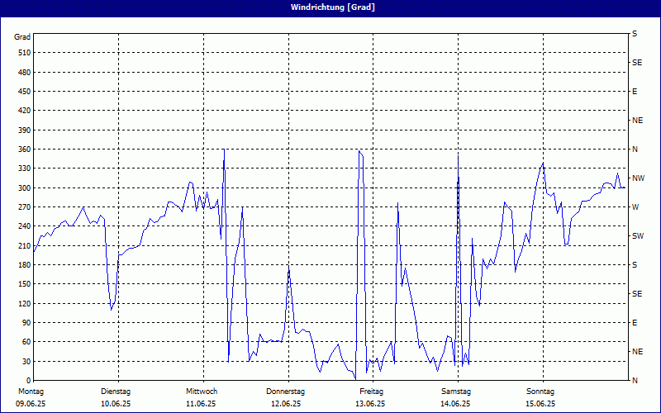Select the 'NE' compass label level with 30
Screen dimensions: 661x413
pyautogui.click(x=637, y=352)
